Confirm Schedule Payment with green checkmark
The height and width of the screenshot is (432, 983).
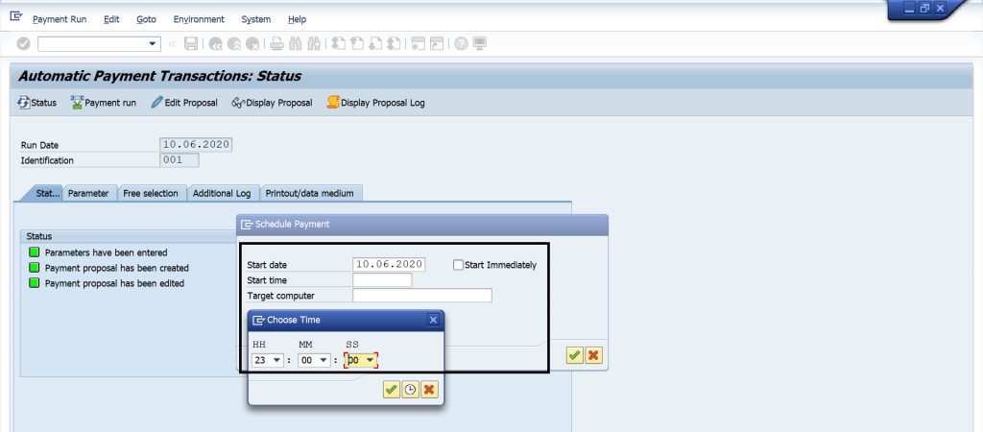[574, 355]
